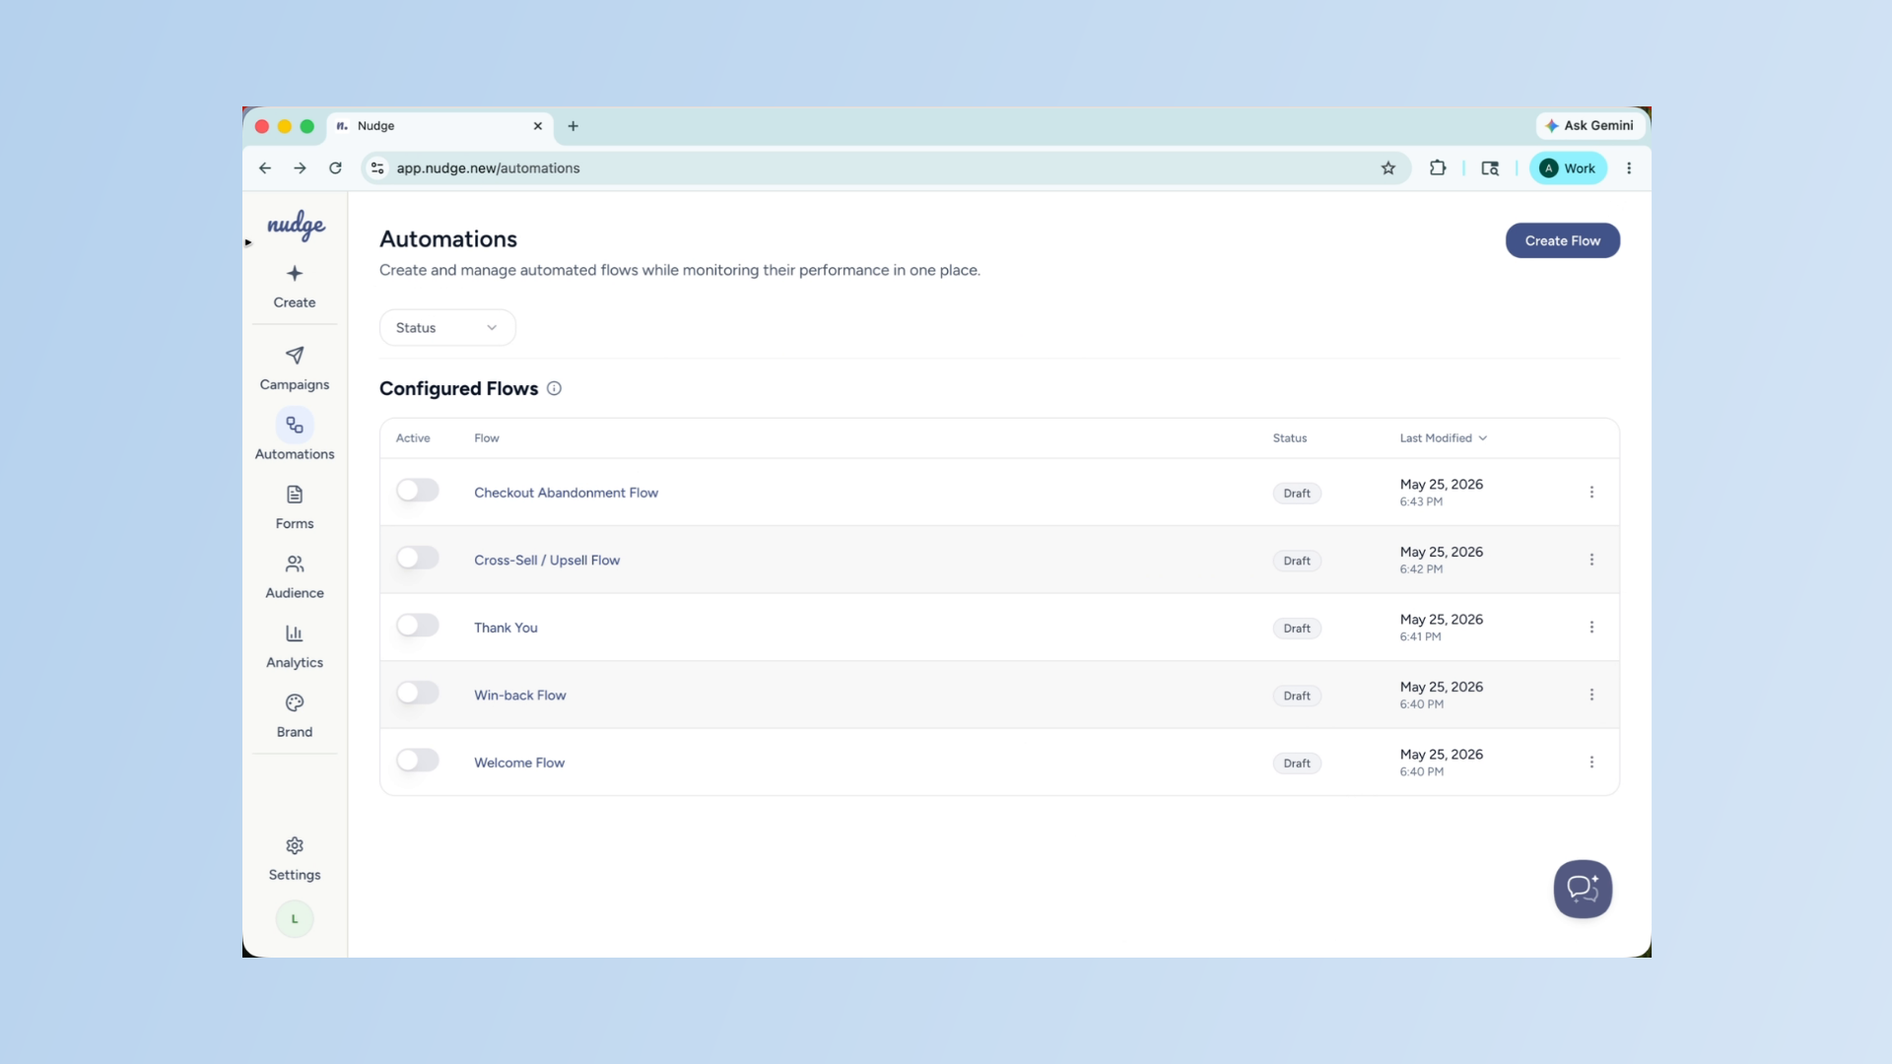Image resolution: width=1892 pixels, height=1064 pixels.
Task: Open the Automations sidebar icon
Action: (295, 426)
